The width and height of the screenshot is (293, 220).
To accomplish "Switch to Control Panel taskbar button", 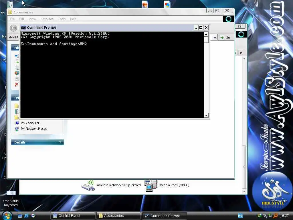I will pyautogui.click(x=73, y=216).
